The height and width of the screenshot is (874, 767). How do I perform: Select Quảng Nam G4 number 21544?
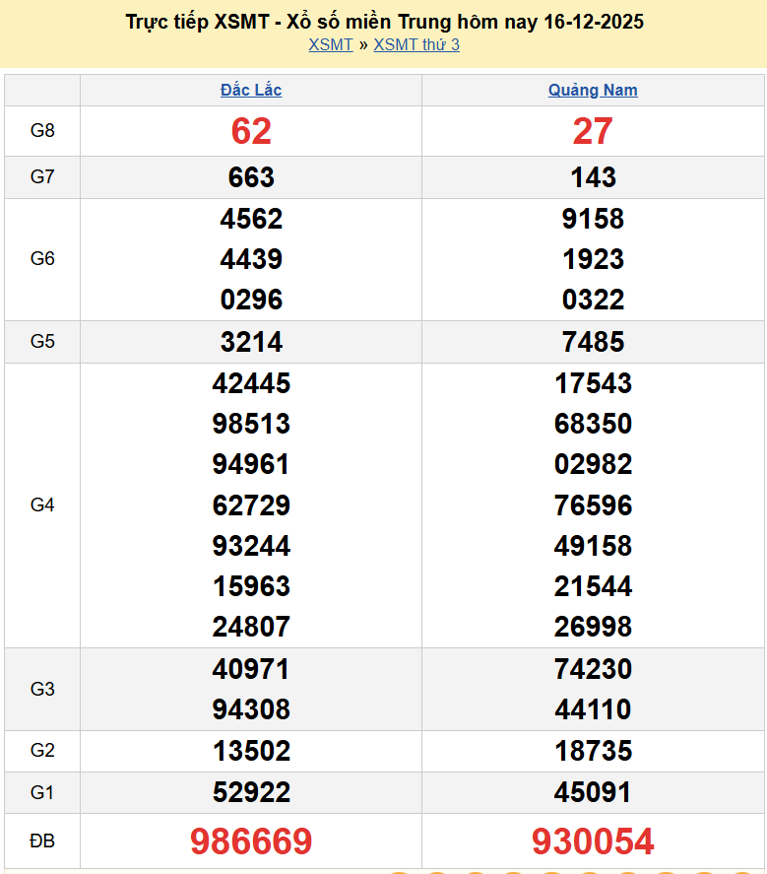point(593,586)
